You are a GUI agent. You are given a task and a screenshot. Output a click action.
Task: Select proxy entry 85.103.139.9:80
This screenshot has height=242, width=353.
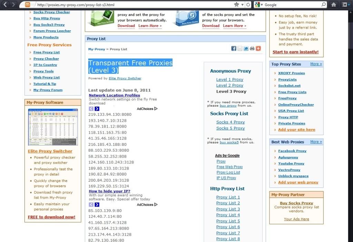click(105, 211)
